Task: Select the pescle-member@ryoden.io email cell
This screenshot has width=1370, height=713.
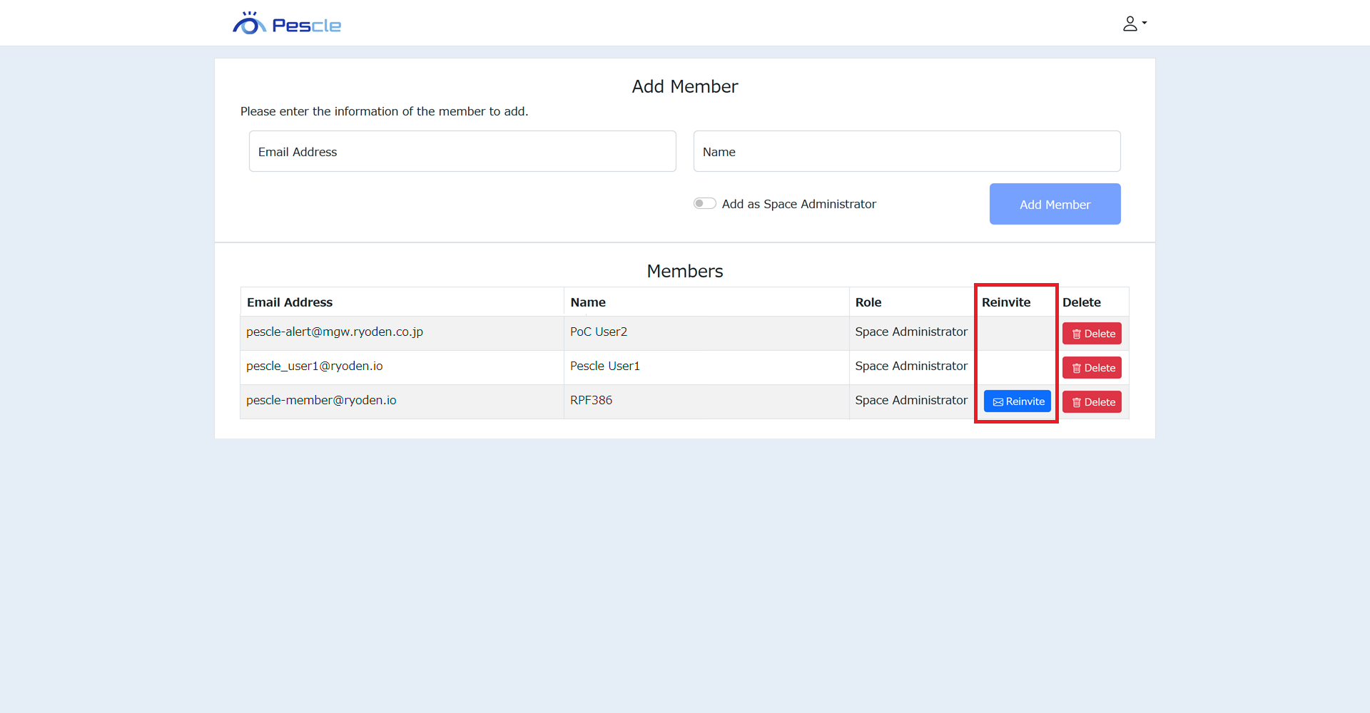Action: point(321,401)
